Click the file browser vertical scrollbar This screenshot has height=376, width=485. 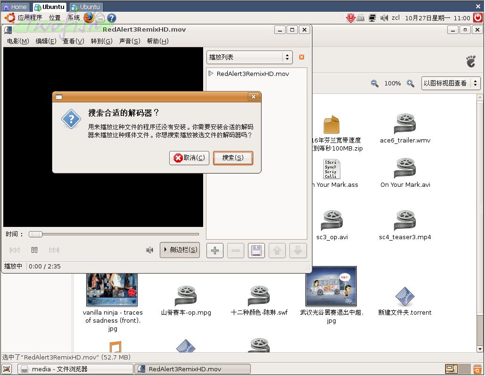coord(480,223)
